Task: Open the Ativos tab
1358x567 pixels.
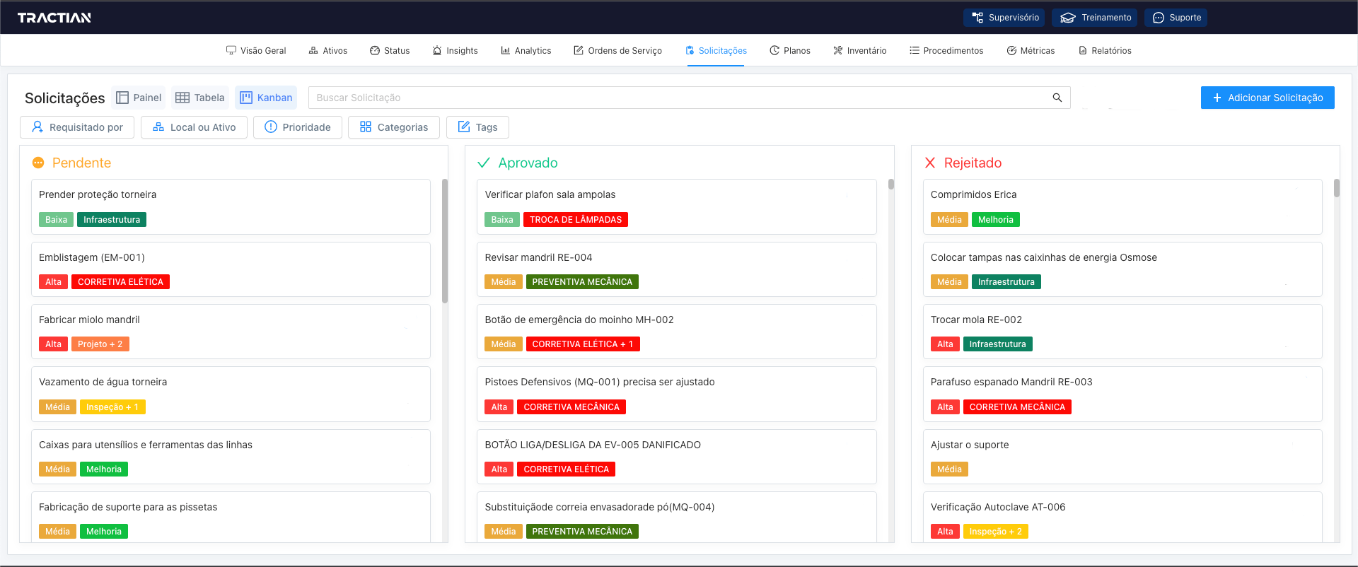Action: pyautogui.click(x=328, y=51)
